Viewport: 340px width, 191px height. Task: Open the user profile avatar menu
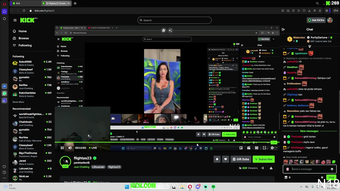[x=330, y=20]
